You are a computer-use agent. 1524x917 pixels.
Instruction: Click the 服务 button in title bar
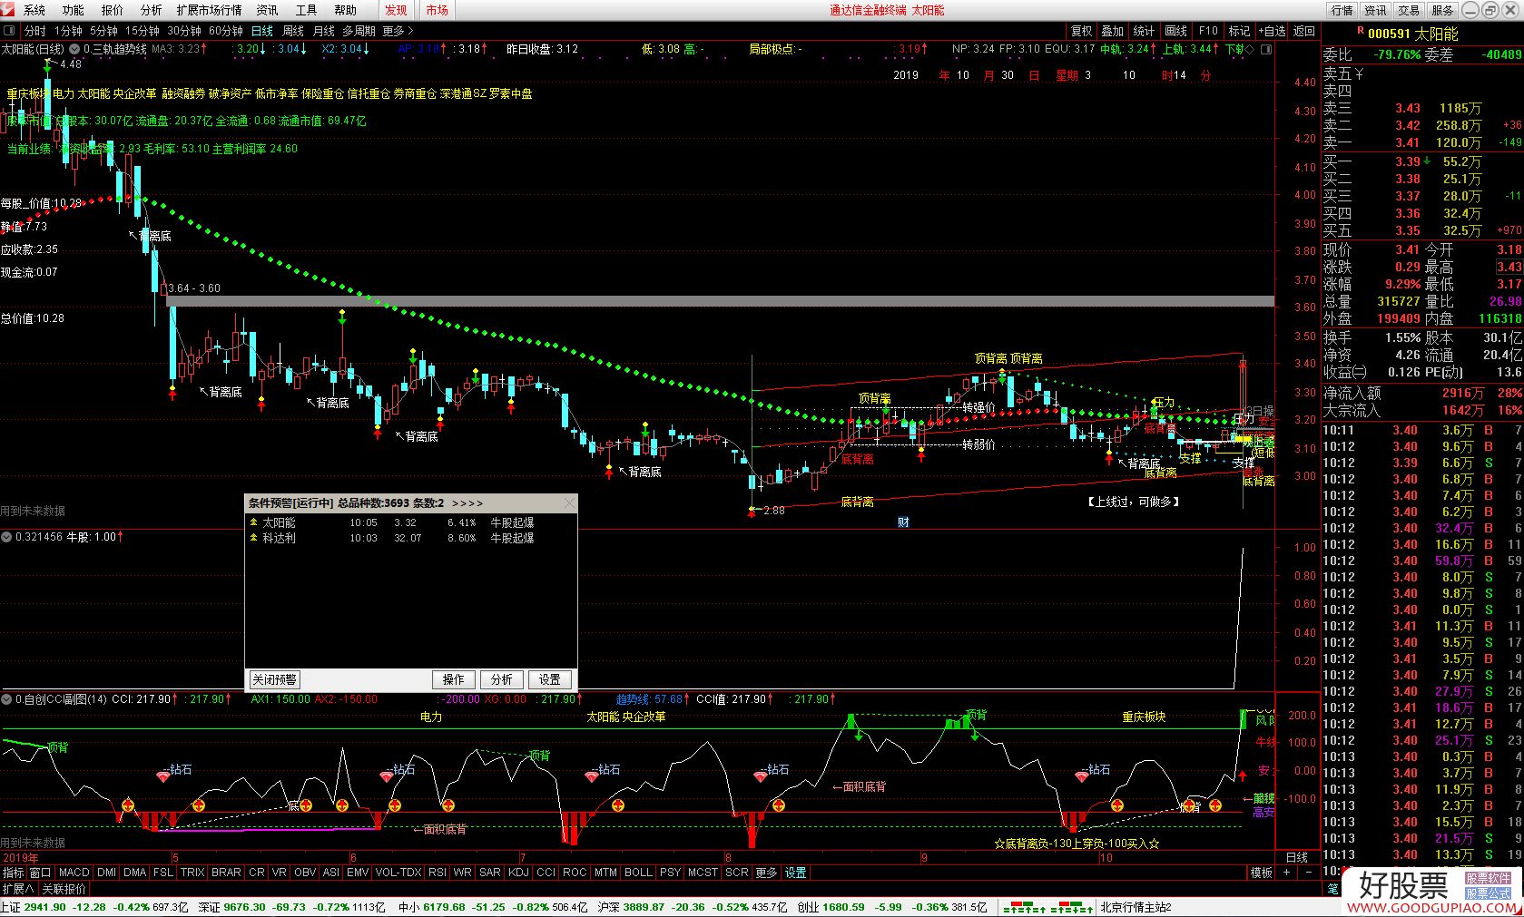tap(1442, 10)
